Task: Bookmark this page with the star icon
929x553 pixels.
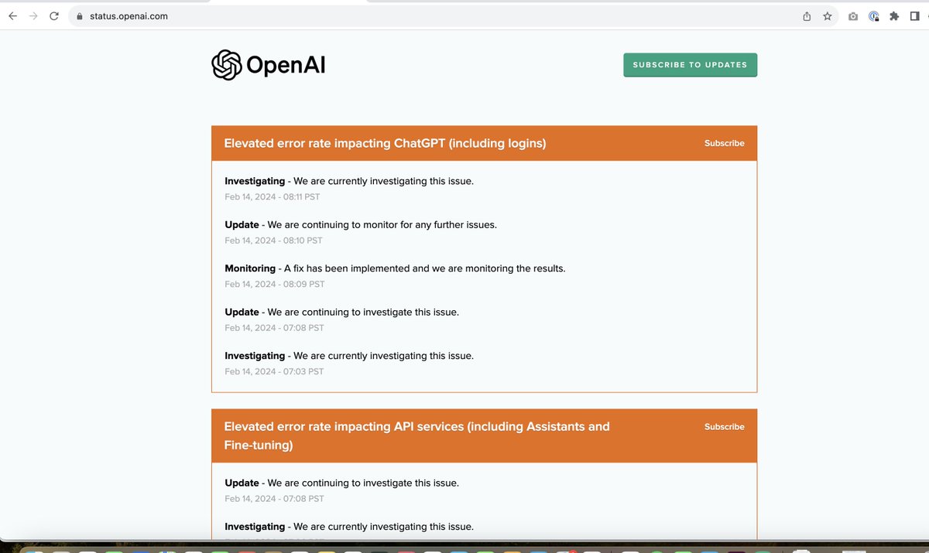Action: [827, 16]
